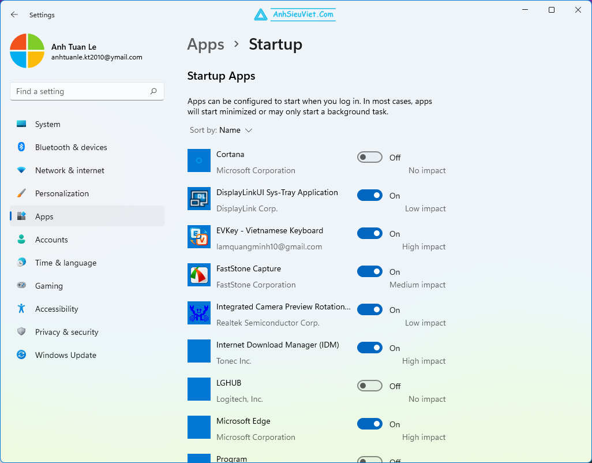Click the Startup Apps heading
Image resolution: width=592 pixels, height=463 pixels.
(221, 76)
